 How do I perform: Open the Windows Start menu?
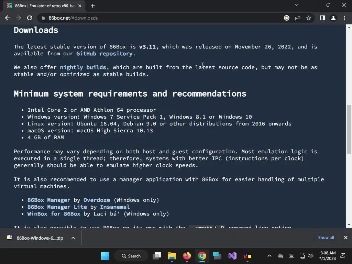[x=105, y=256]
